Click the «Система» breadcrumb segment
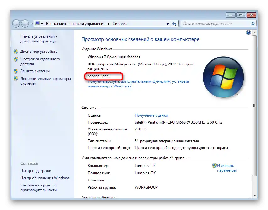 click(120, 24)
